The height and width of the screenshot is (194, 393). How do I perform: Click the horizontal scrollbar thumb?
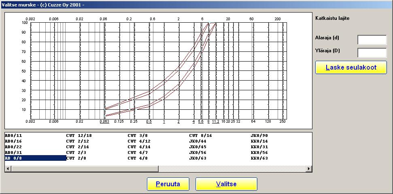click(85, 168)
